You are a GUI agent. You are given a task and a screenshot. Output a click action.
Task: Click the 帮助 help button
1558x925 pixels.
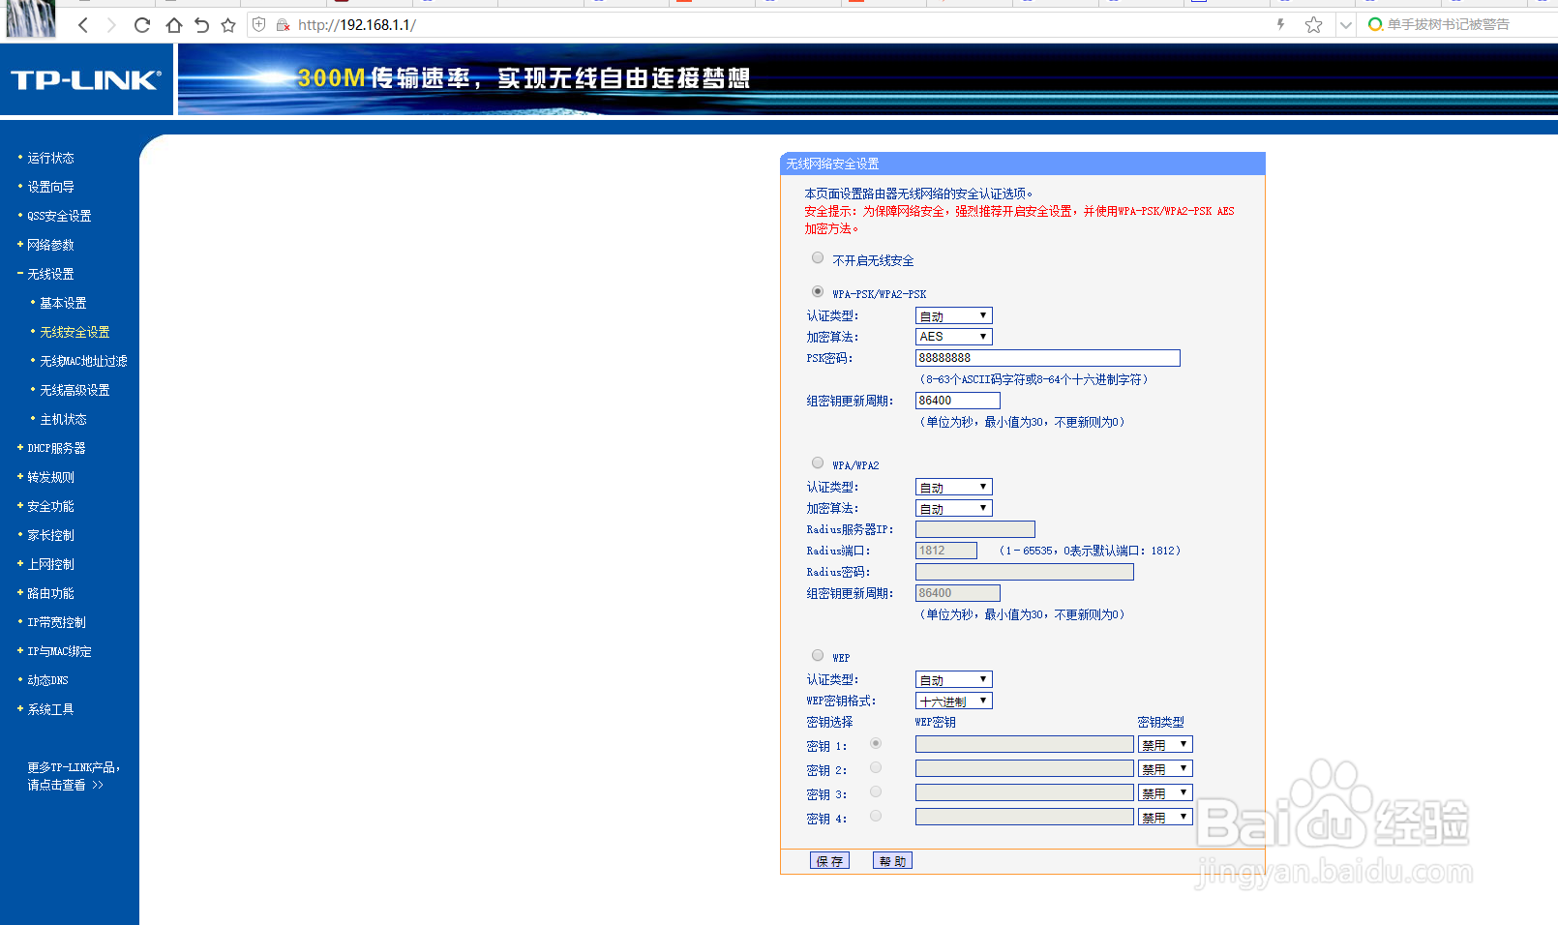892,861
